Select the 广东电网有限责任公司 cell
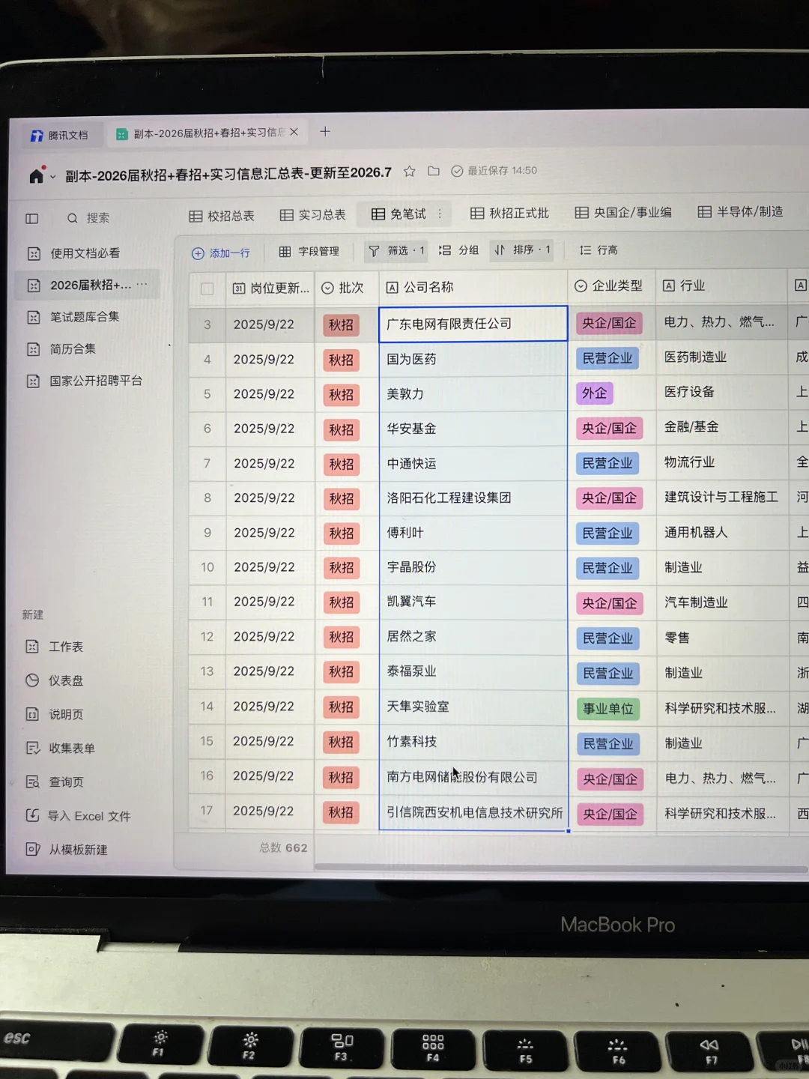809x1079 pixels. click(473, 324)
